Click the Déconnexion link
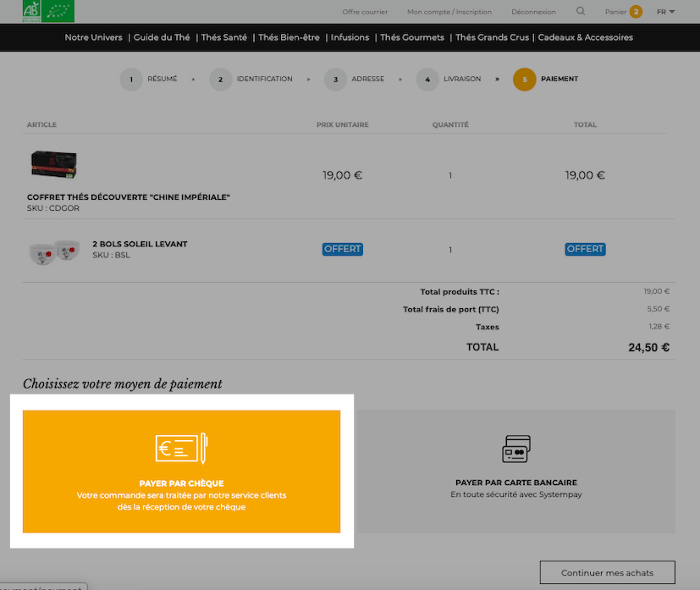700x590 pixels. (533, 12)
